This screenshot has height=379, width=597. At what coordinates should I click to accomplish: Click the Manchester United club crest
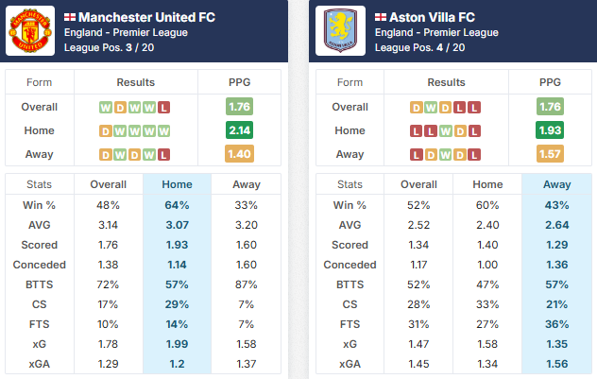pos(31,33)
